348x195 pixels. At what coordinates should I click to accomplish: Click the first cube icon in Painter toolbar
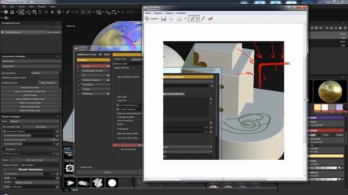click(x=6, y=12)
